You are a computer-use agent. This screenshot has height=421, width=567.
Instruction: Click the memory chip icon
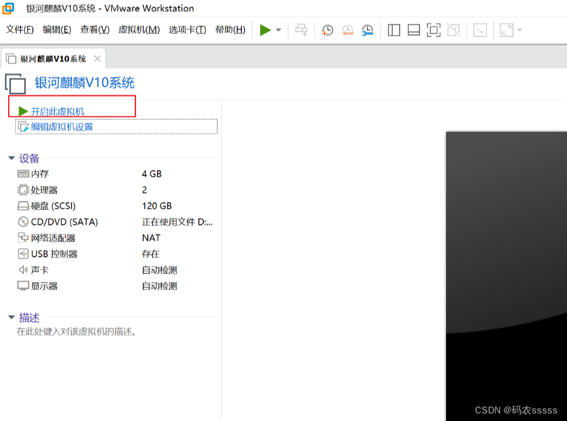point(23,174)
